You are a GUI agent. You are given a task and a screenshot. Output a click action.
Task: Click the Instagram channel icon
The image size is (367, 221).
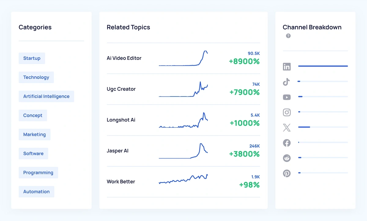(x=287, y=112)
